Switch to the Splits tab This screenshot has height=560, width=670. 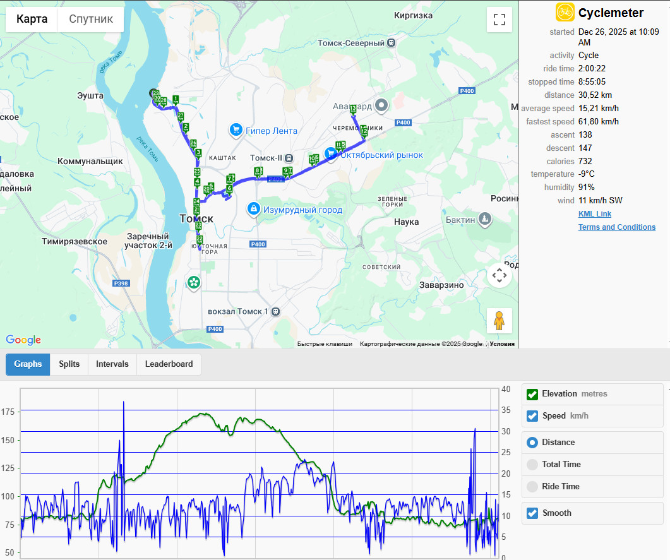69,364
